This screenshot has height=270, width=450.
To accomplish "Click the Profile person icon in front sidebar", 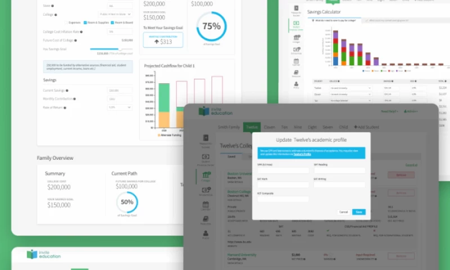I will coord(206,234).
